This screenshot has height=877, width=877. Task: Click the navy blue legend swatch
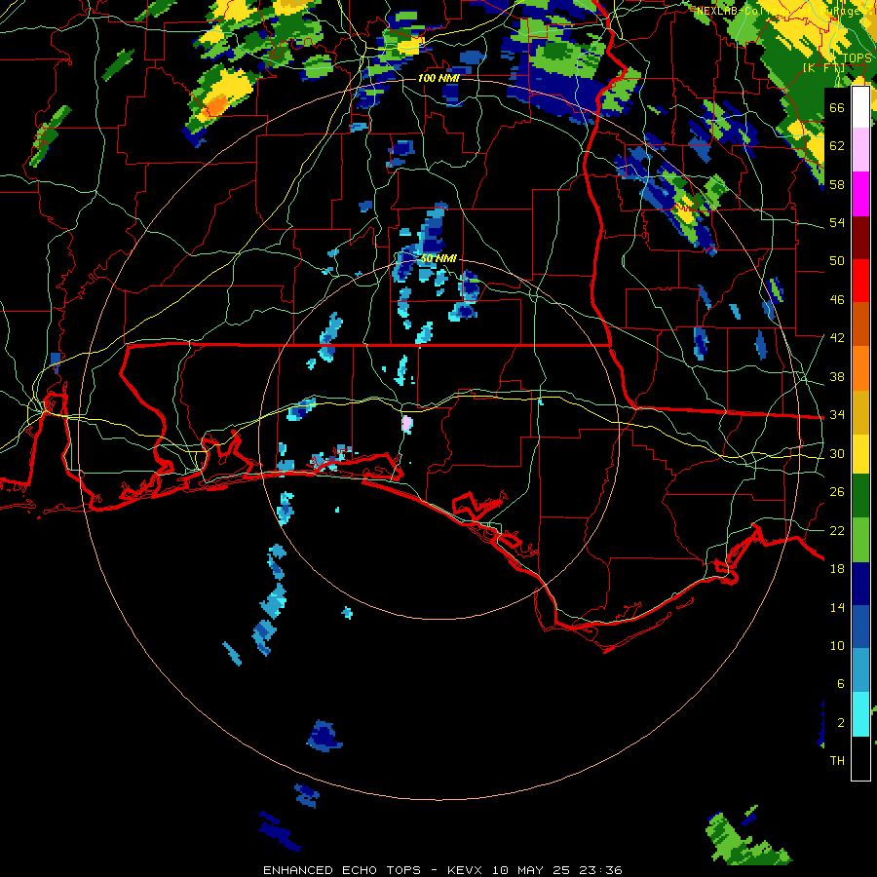[x=860, y=584]
